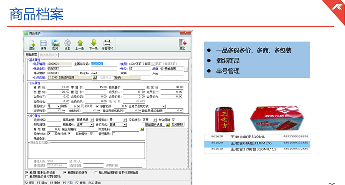Image resolution: width=345 pixels, height=185 pixels.
Task: Click the 增加 (Add) toolbar icon
Action: 32,45
